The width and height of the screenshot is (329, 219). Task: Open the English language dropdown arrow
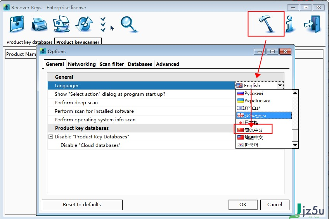280,86
